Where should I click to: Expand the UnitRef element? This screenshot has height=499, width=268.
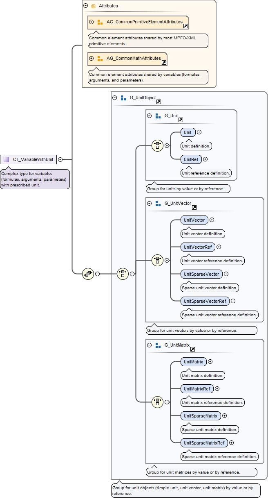tap(205, 159)
